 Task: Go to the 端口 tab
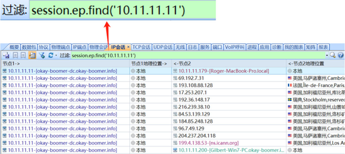(218, 47)
